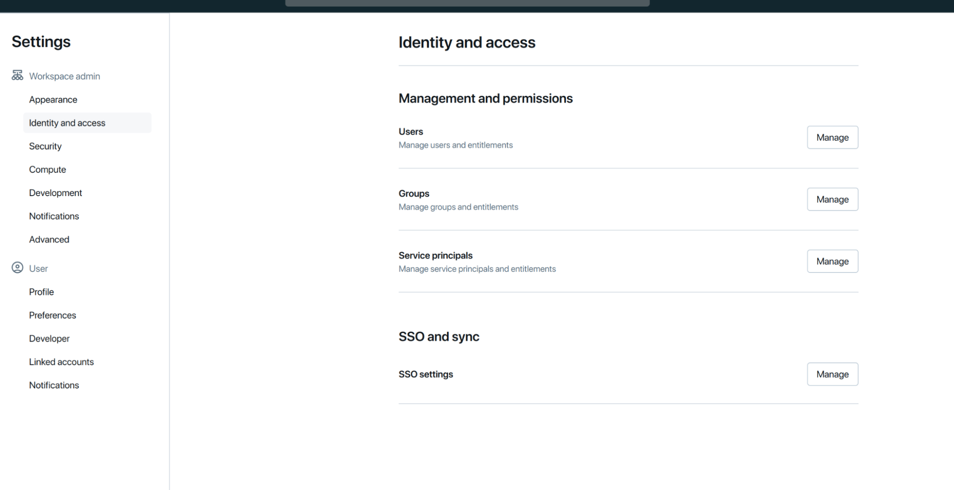954x490 pixels.
Task: Open the Compute settings page
Action: pyautogui.click(x=48, y=170)
